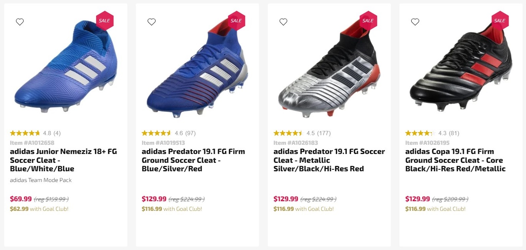The image size is (526, 250).
Task: Click heart icon on Metallic Silver Predator
Action: tap(283, 22)
